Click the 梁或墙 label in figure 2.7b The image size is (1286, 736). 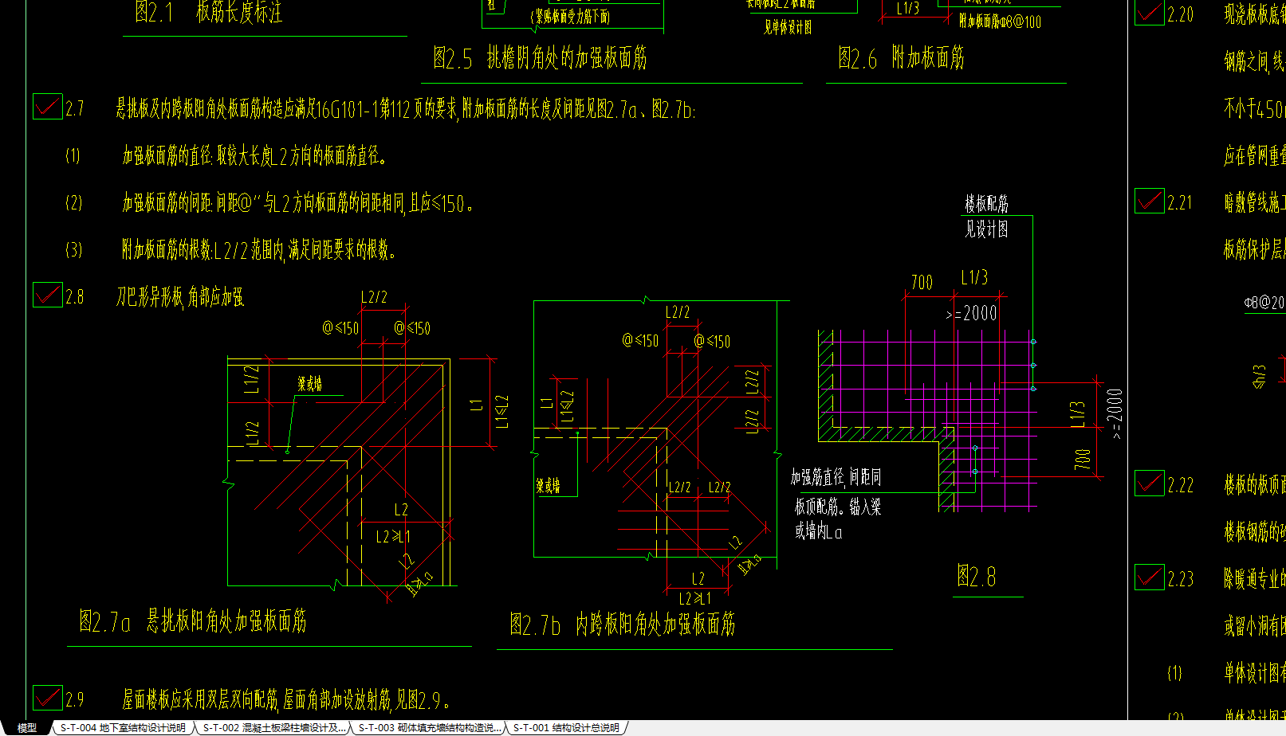pos(548,485)
